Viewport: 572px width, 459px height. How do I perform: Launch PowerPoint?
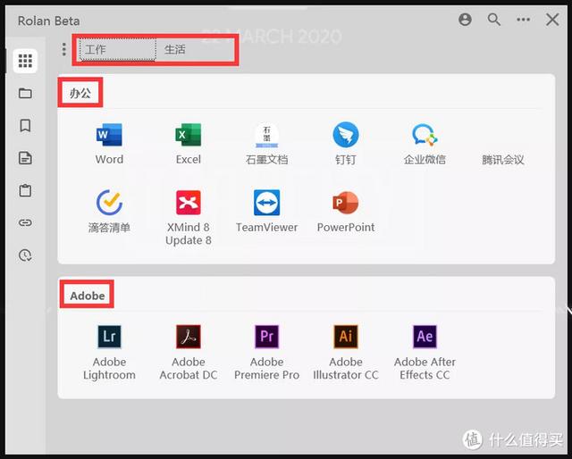346,212
